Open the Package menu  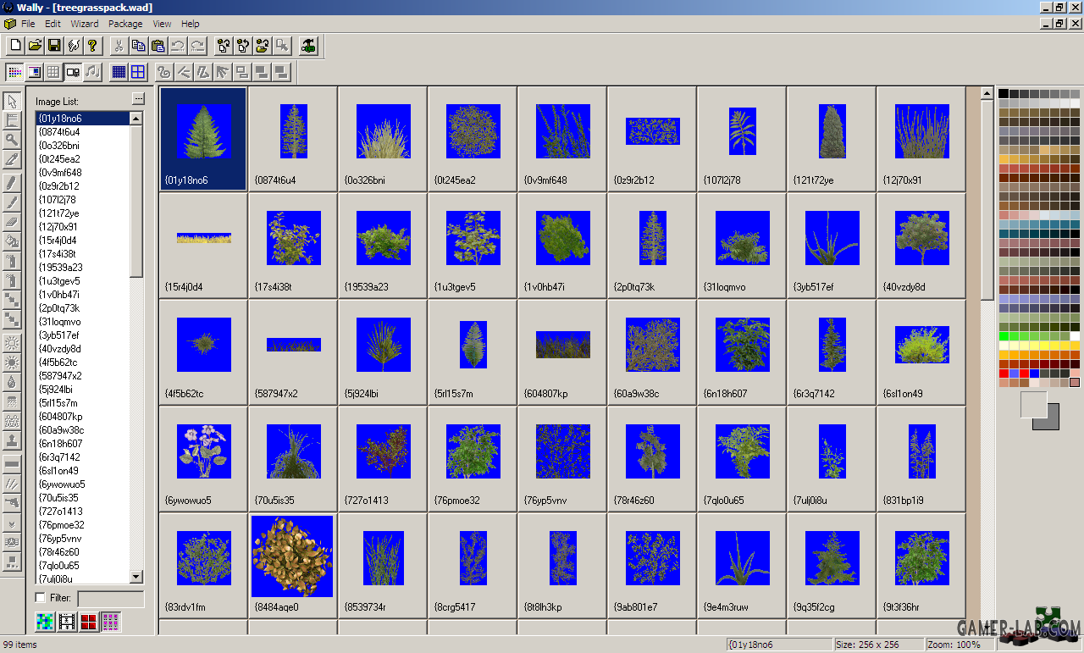pos(125,24)
